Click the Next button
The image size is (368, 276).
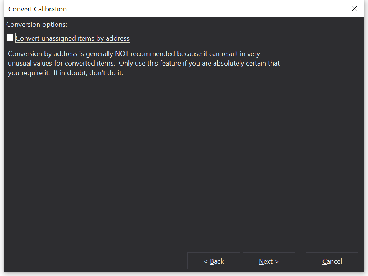point(269,261)
